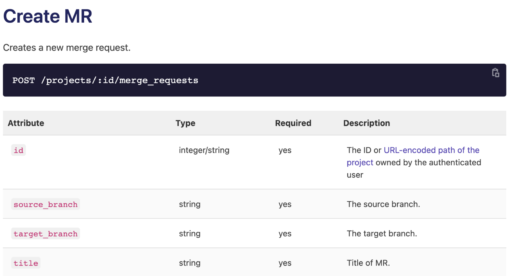The width and height of the screenshot is (521, 276).
Task: Click the Type column header
Action: pos(185,123)
